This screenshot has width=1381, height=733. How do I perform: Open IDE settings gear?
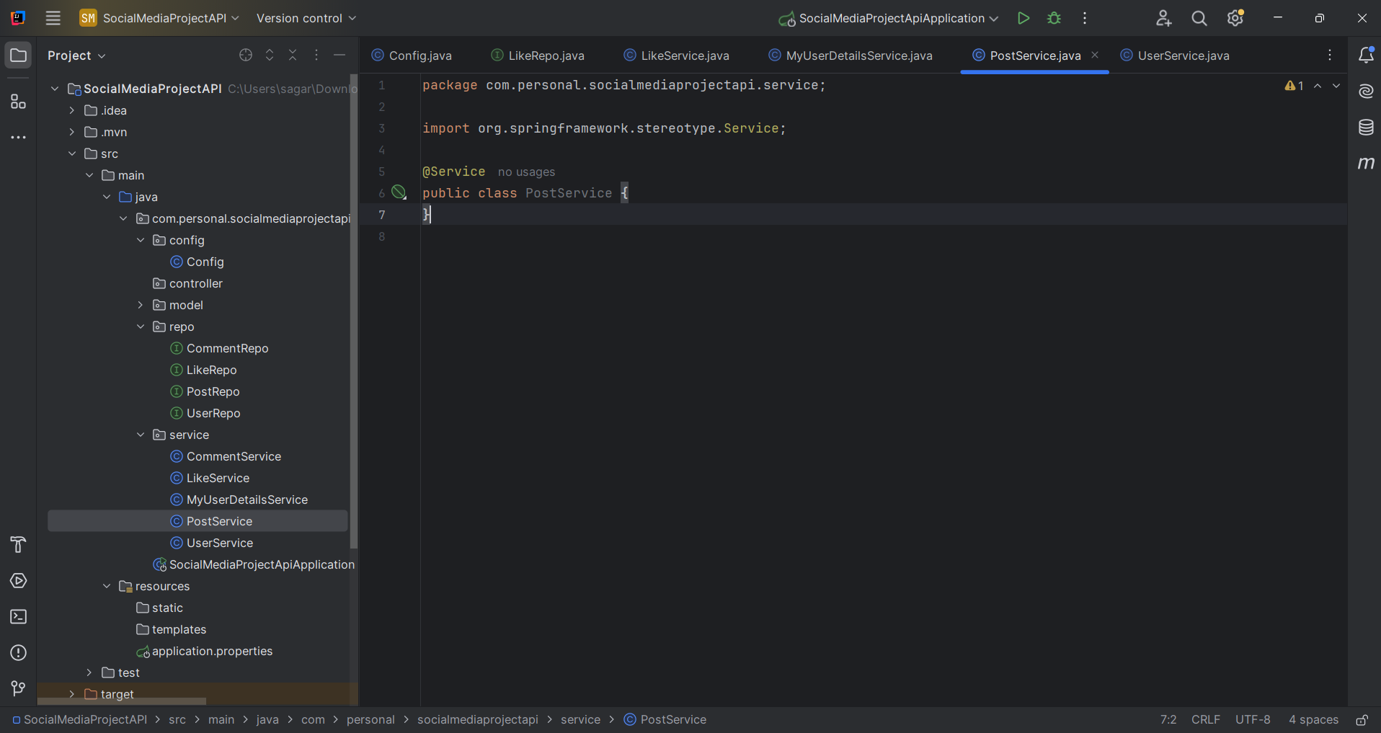click(1235, 18)
